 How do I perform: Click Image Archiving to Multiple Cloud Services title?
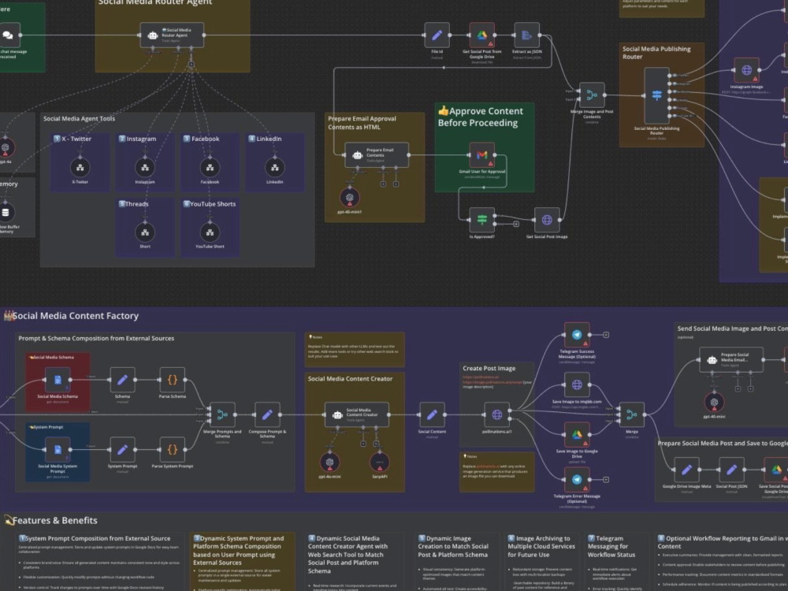(x=541, y=547)
